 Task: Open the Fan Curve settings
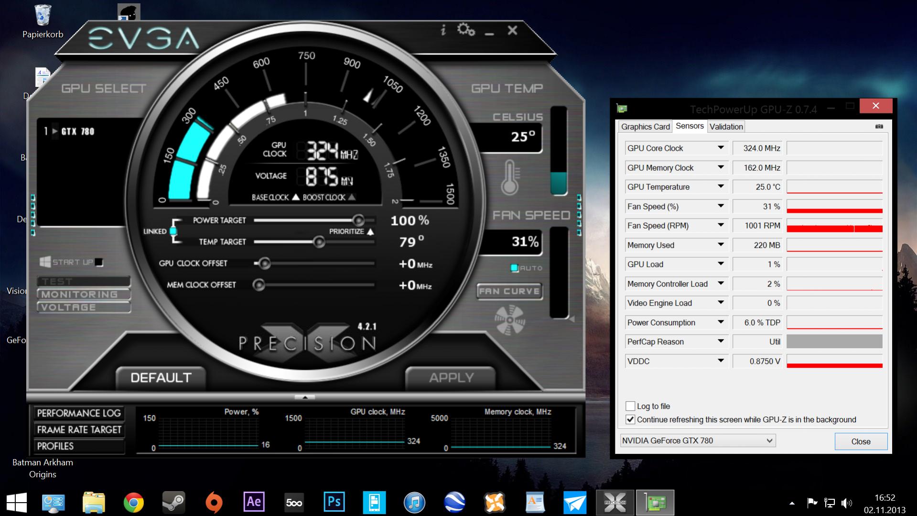[509, 291]
